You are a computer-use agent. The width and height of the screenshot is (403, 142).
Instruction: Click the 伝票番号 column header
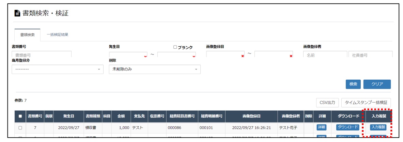(157, 116)
